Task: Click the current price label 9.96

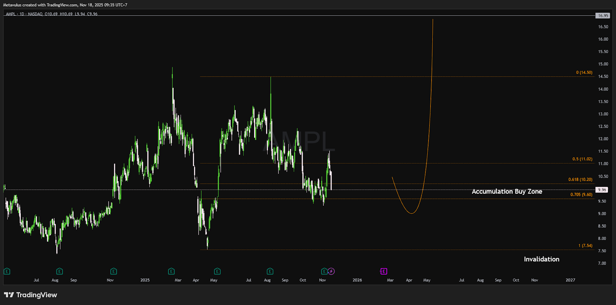Action: click(602, 190)
